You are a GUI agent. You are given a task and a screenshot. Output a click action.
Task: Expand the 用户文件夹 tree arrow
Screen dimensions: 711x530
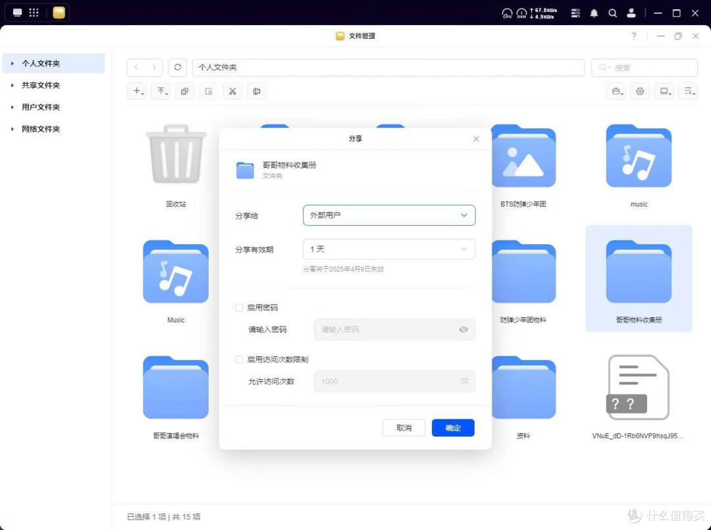[13, 107]
